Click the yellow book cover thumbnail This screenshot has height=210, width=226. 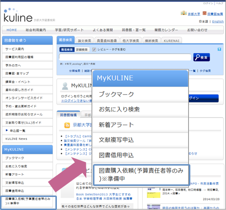pyautogui.click(x=154, y=193)
